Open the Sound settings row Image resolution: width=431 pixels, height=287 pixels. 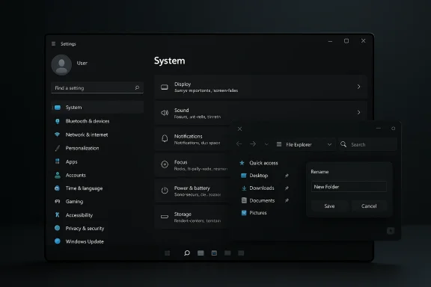(260, 113)
